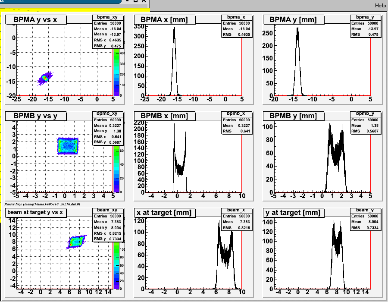Click the 'BPMB x [mm]' plot title
Viewport: 388px width, 302px height.
click(x=165, y=116)
